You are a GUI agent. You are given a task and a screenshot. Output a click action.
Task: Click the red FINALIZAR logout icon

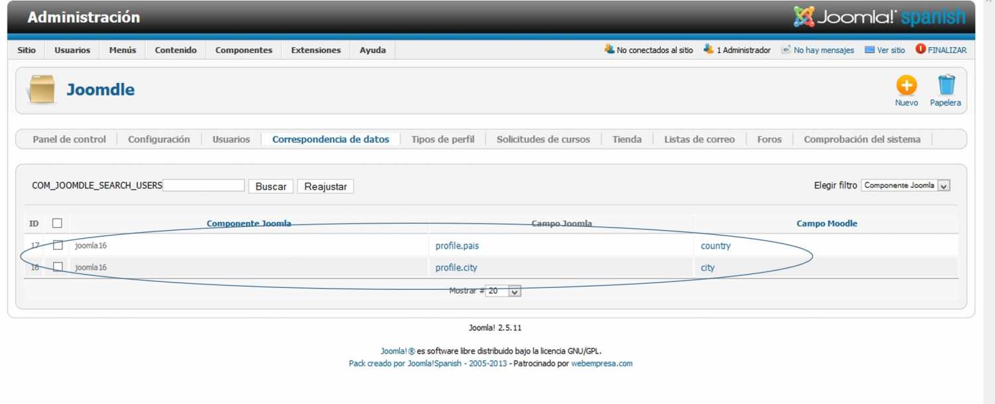tap(920, 49)
